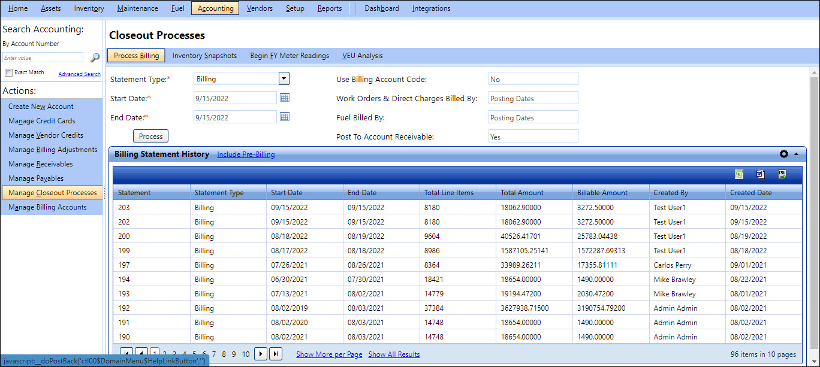
Task: Switch to Begin FY Meter Readings tab
Action: pyautogui.click(x=290, y=56)
